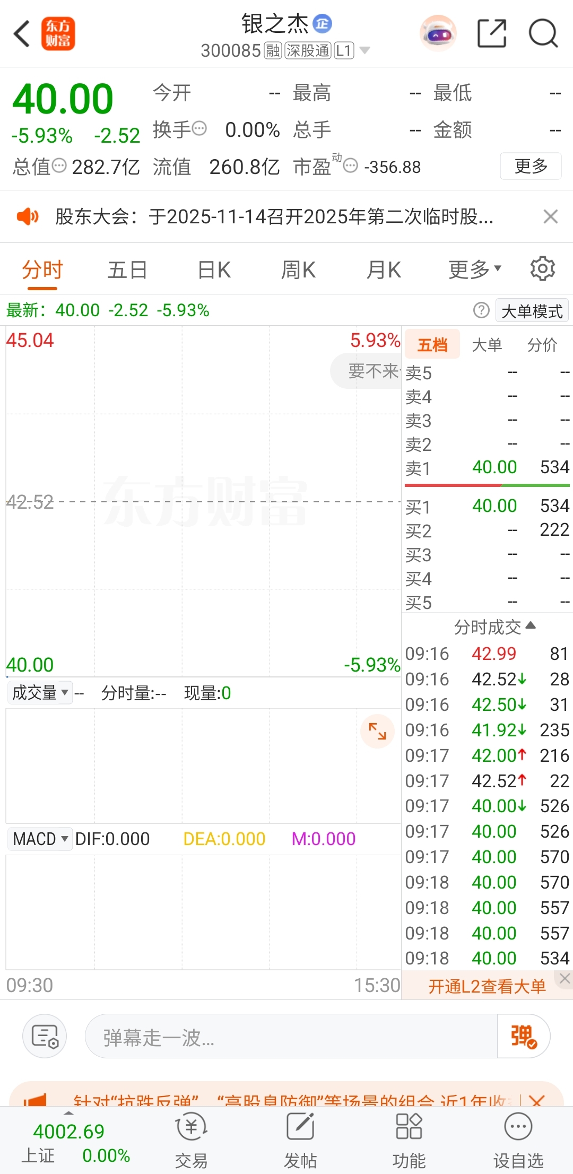Tap info icon next to 总值
The image size is (573, 1174).
pos(59,166)
